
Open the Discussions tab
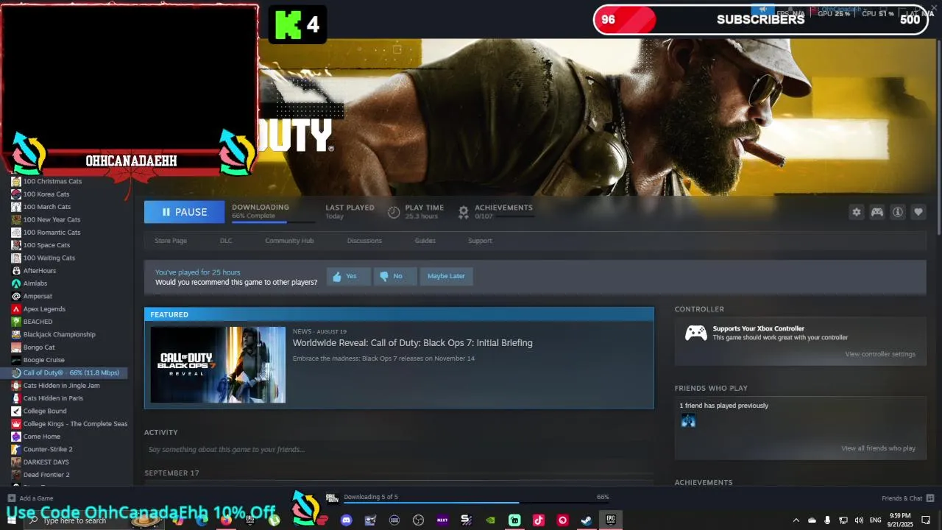pyautogui.click(x=364, y=241)
